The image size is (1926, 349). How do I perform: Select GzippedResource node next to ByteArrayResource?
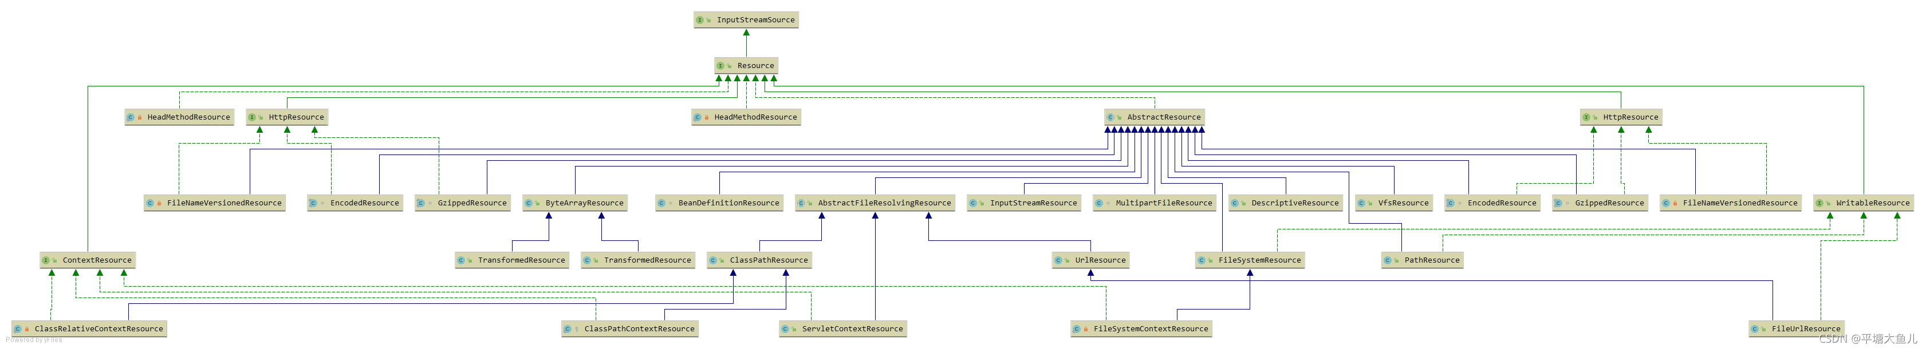tap(463, 203)
